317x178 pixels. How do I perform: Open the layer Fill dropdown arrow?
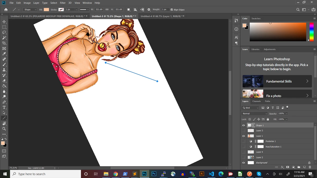coord(286,119)
